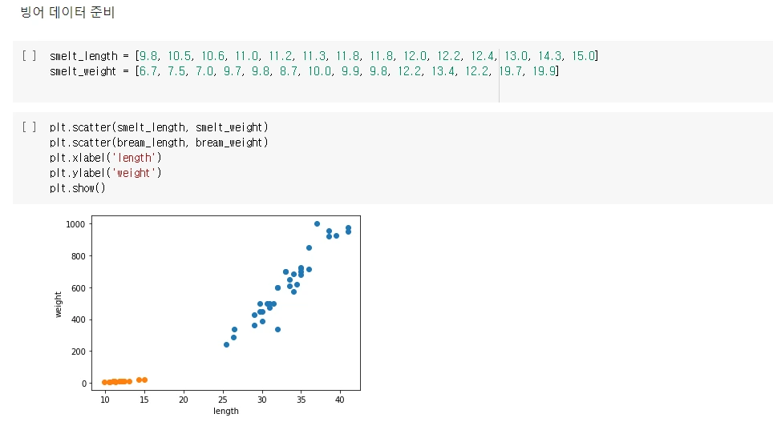
Task: Place cursor in smelt_weight list line
Action: click(304, 71)
